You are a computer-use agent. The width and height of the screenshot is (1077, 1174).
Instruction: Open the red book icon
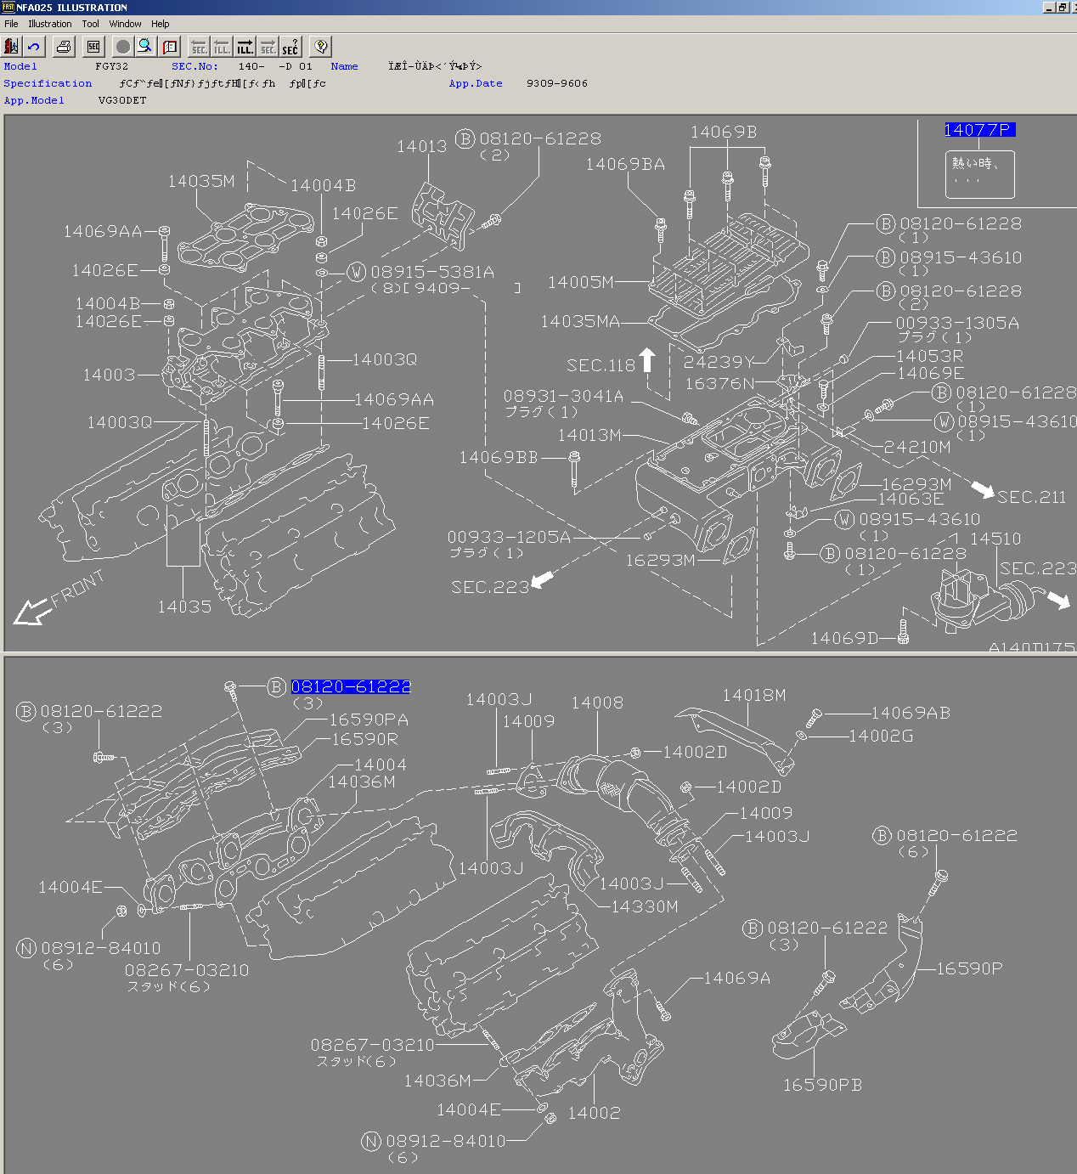coord(170,47)
